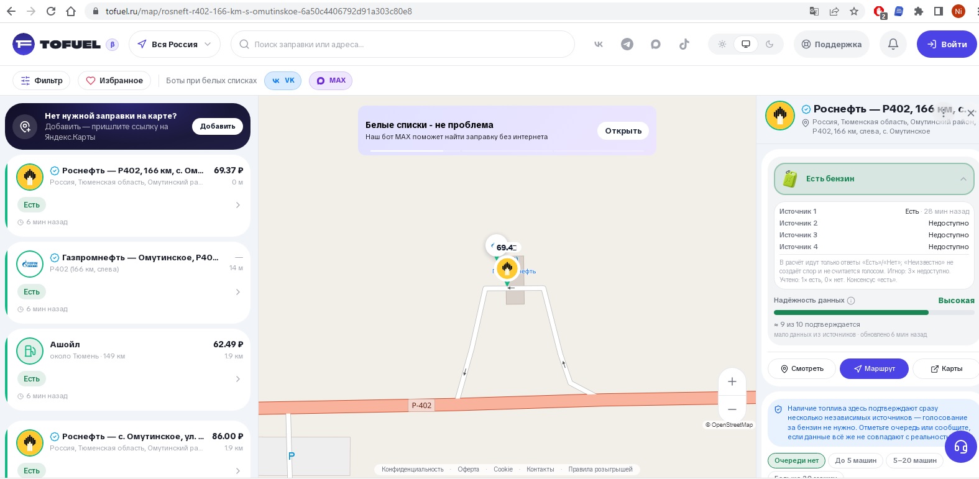This screenshot has height=479, width=979.
Task: Expand the Роснефть с. Омутинское card chevron
Action: coord(238,471)
